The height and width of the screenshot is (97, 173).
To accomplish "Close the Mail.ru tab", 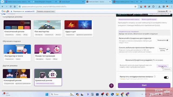I will tap(29, 2).
